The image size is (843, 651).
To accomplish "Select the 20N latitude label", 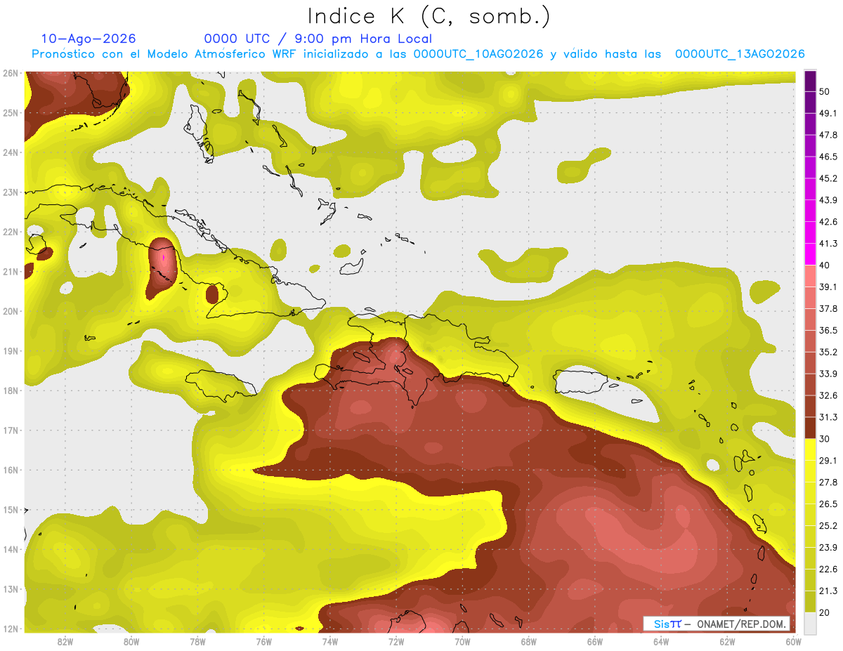I will (x=11, y=311).
